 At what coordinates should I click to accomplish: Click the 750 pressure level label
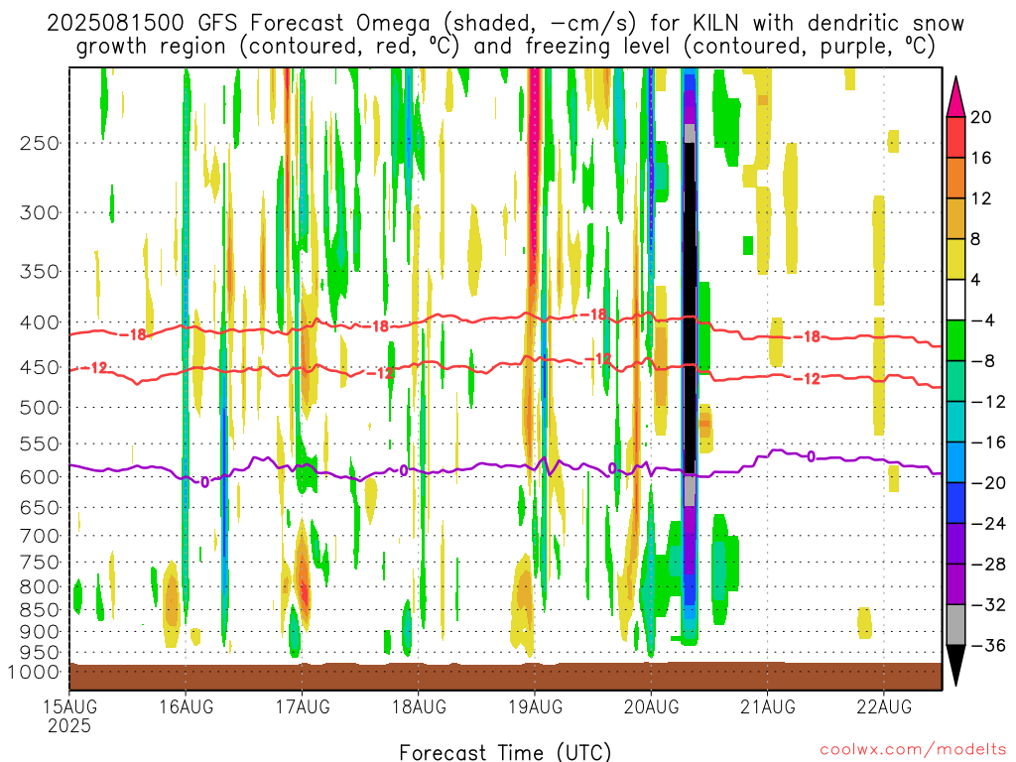point(40,563)
